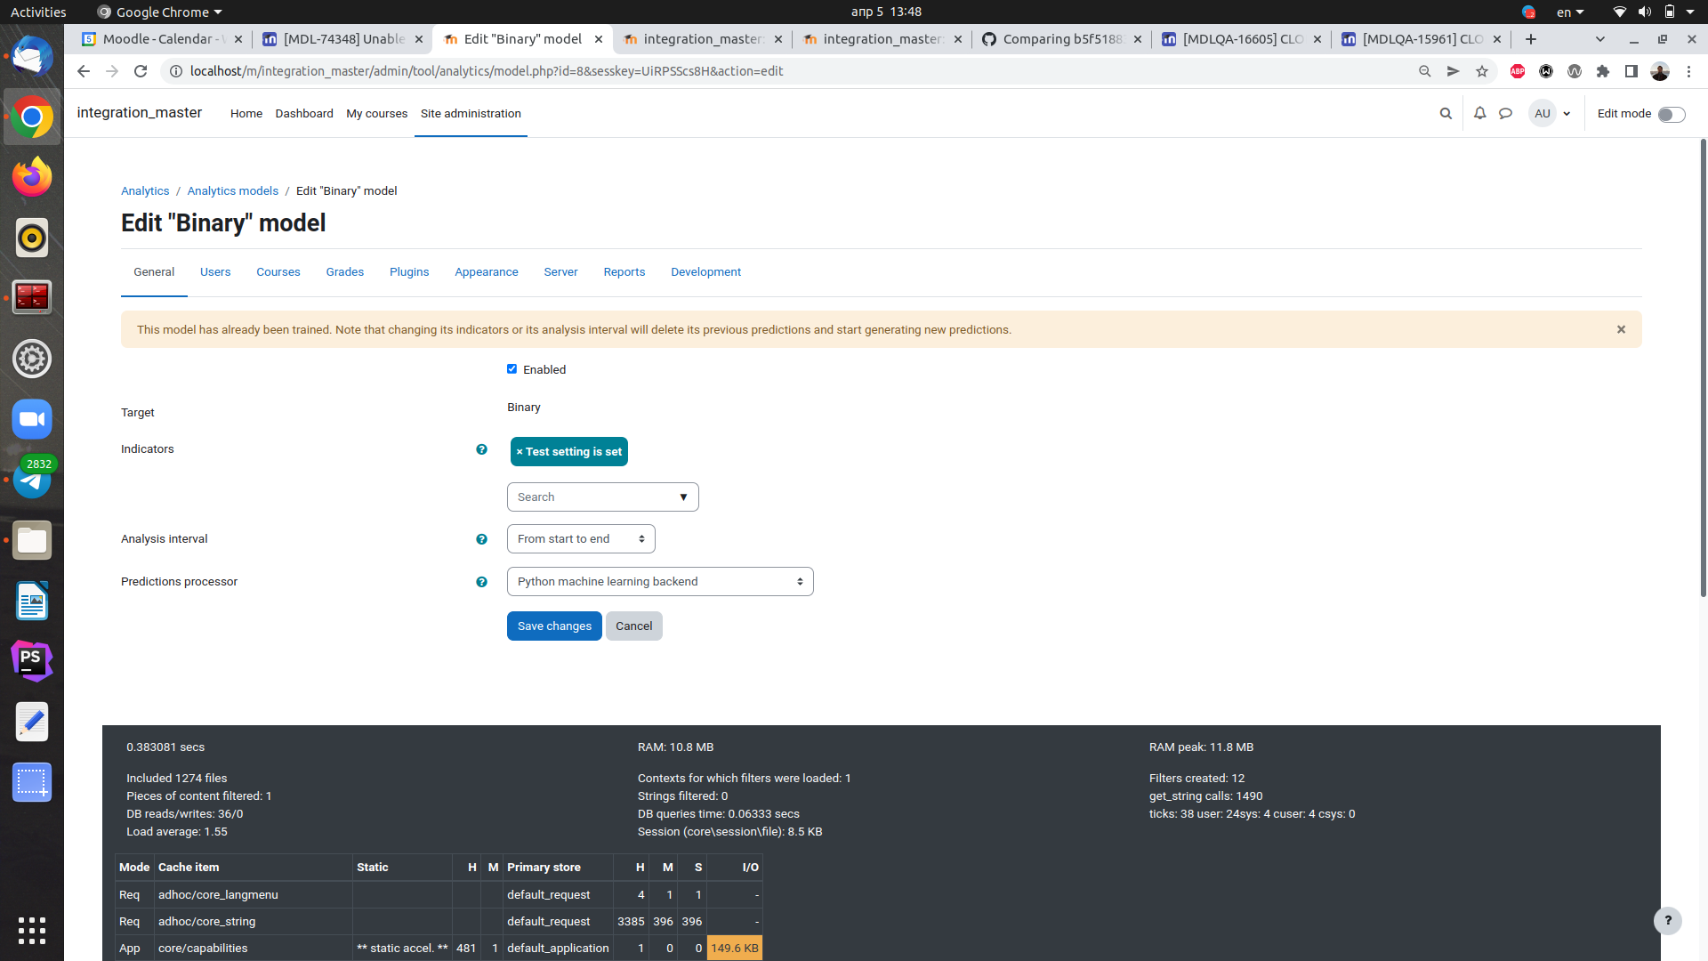The height and width of the screenshot is (961, 1708).
Task: Follow the Analytics breadcrumb link
Action: [145, 191]
